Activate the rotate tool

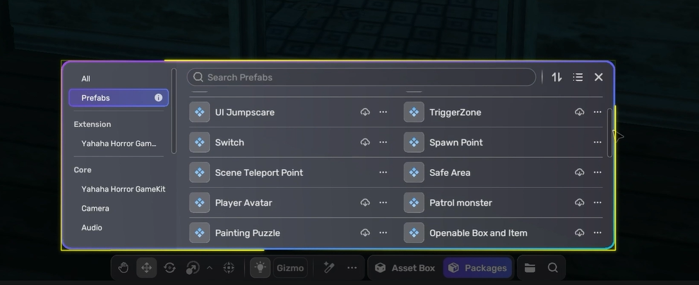click(x=169, y=268)
